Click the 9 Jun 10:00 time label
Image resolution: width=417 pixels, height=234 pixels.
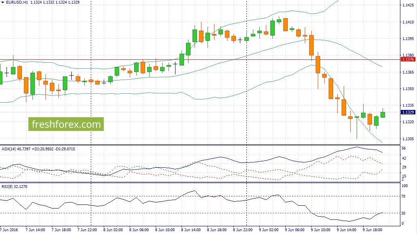[321, 230]
